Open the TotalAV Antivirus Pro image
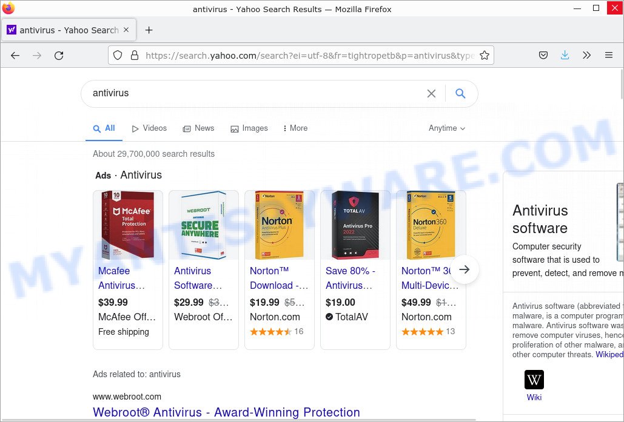Viewport: 624px width, 422px height. coord(355,225)
